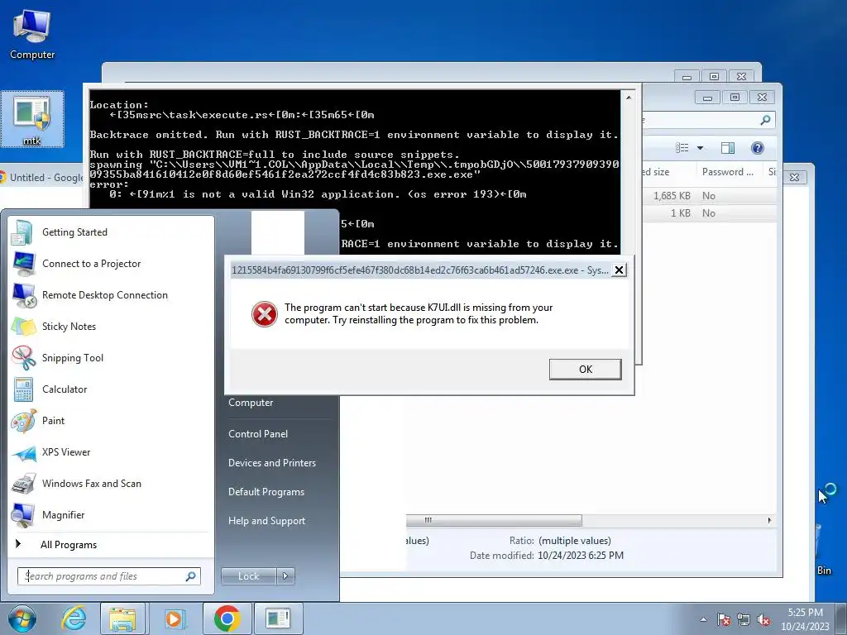Click the horizontal scrollbar thumb in file list

coord(494,521)
